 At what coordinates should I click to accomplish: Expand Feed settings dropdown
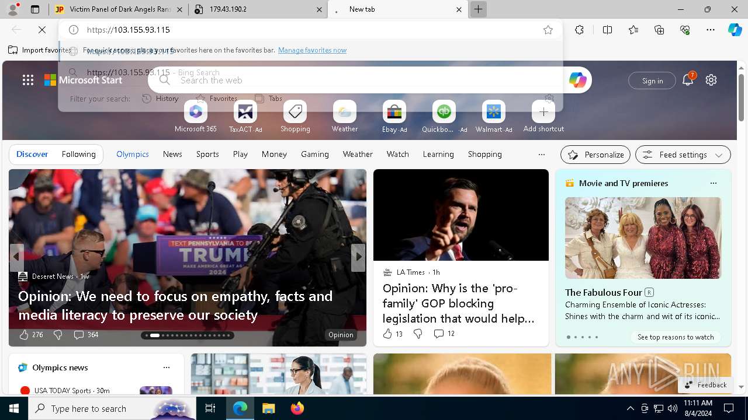click(x=683, y=155)
